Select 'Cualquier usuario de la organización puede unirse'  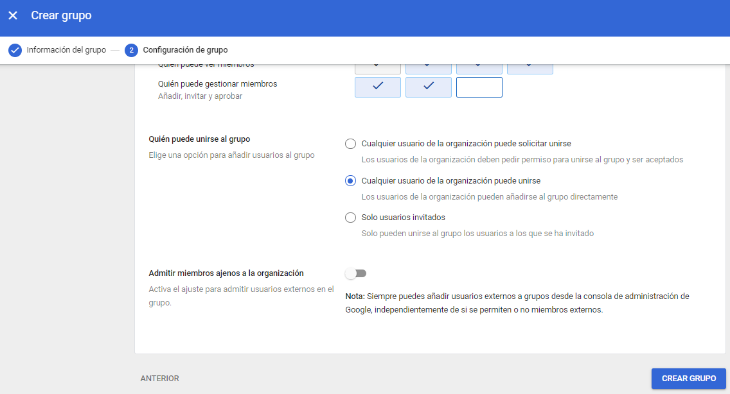tap(351, 181)
